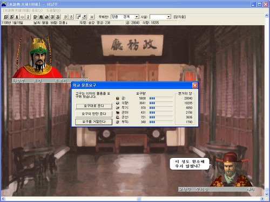Click the gold and food status bar entry
This screenshot has height=202, width=270.
click(x=143, y=23)
